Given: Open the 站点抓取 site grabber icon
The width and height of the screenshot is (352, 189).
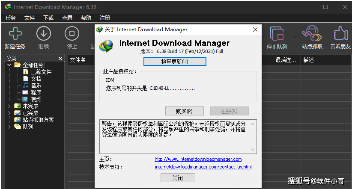Looking at the screenshot, I should pyautogui.click(x=312, y=33).
